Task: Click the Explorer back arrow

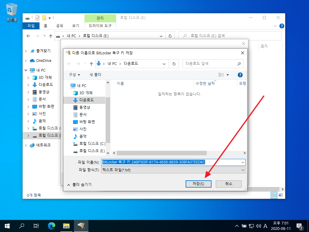Action: click(x=28, y=36)
